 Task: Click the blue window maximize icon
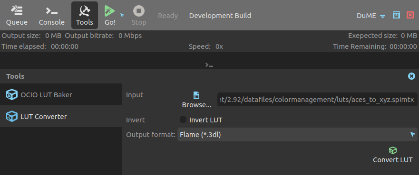(396, 15)
